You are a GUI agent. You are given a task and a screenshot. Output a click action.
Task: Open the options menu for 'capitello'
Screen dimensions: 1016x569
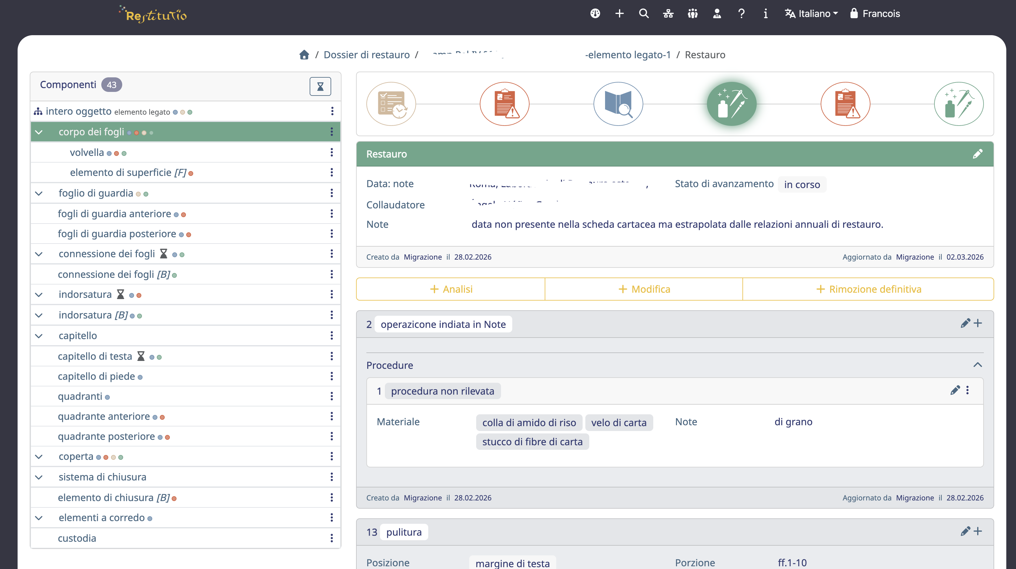click(x=332, y=335)
